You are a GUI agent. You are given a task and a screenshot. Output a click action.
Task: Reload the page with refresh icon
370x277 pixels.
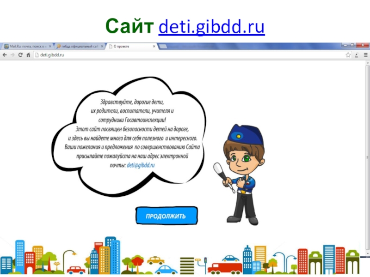click(20, 55)
